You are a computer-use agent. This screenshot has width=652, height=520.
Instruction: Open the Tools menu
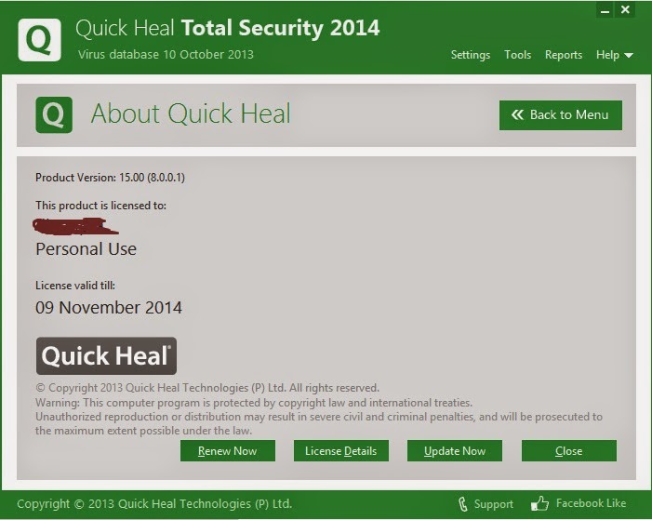click(518, 55)
